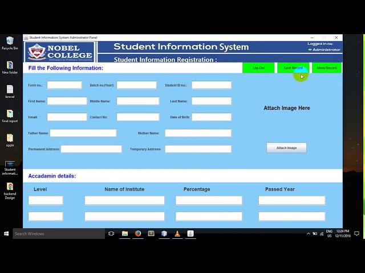Open VLC media player on taskbar

(x=177, y=234)
